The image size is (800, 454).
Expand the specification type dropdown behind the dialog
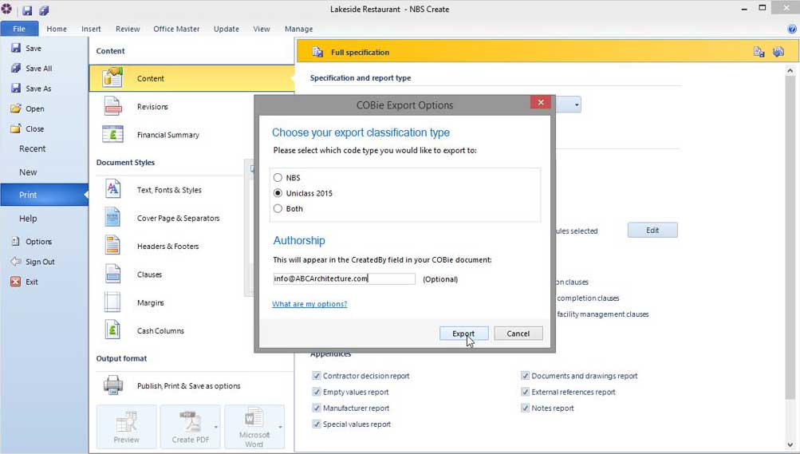(577, 105)
